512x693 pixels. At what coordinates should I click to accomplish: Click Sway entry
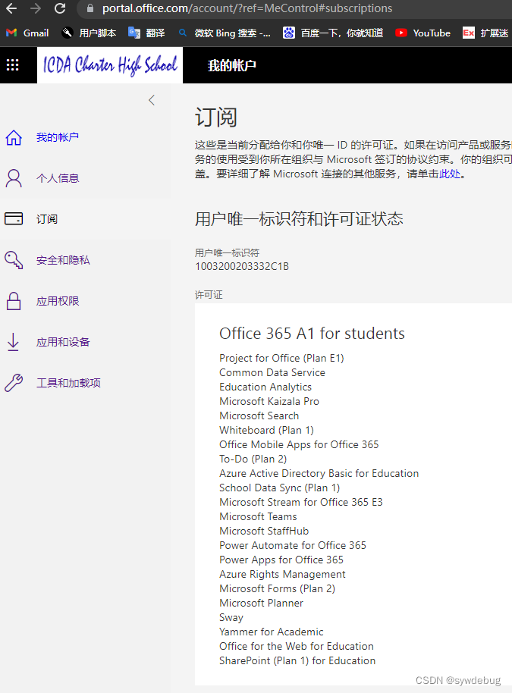pos(231,617)
